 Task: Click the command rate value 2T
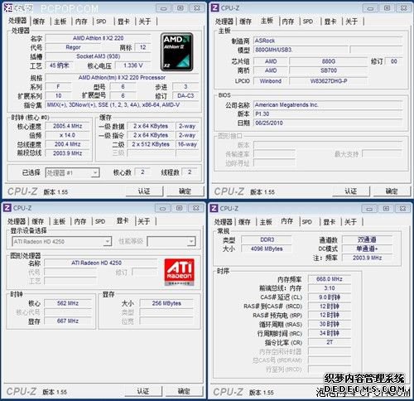pyautogui.click(x=330, y=342)
